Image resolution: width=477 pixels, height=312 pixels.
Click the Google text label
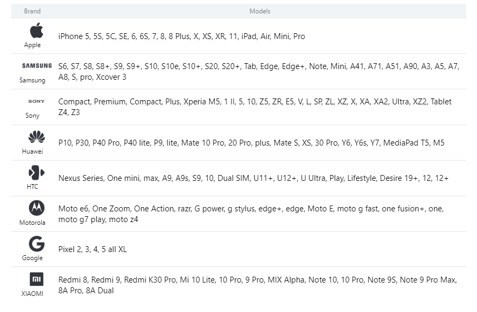(x=32, y=258)
